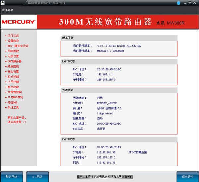Click the 退出软件 button
Image resolution: width=199 pixels, height=182 pixels.
point(187,177)
